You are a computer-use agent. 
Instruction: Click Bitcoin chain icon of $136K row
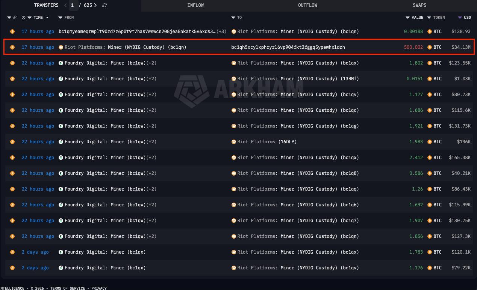tap(12, 142)
